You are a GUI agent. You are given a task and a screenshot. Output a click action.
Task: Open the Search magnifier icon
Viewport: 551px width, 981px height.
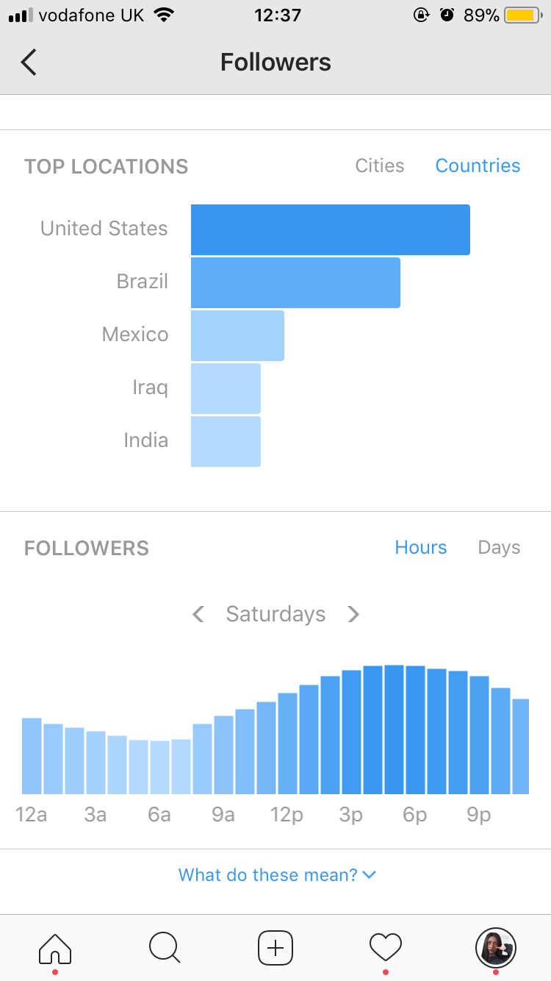(165, 947)
